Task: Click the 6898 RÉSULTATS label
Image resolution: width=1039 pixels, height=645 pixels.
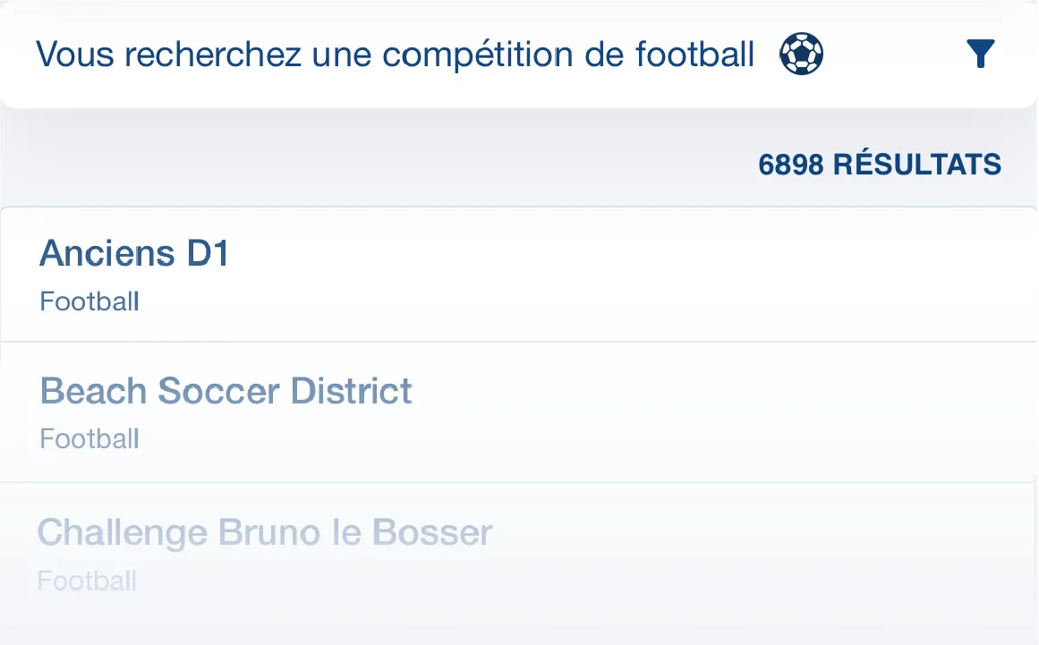Action: (x=880, y=164)
